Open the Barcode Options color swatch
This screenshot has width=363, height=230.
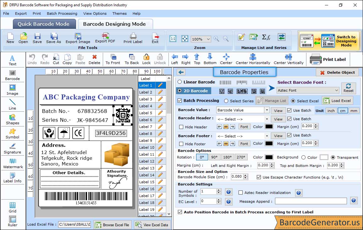pyautogui.click(x=269, y=157)
